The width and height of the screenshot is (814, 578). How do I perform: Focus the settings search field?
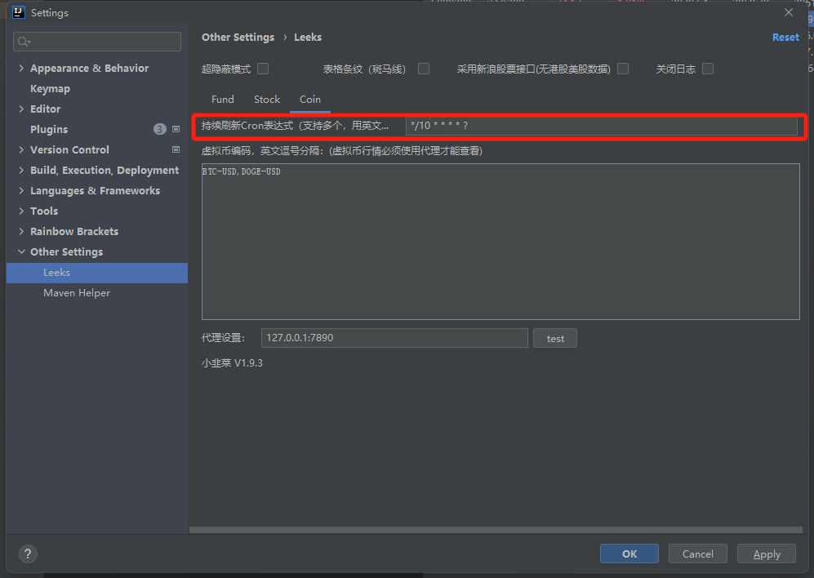point(97,42)
